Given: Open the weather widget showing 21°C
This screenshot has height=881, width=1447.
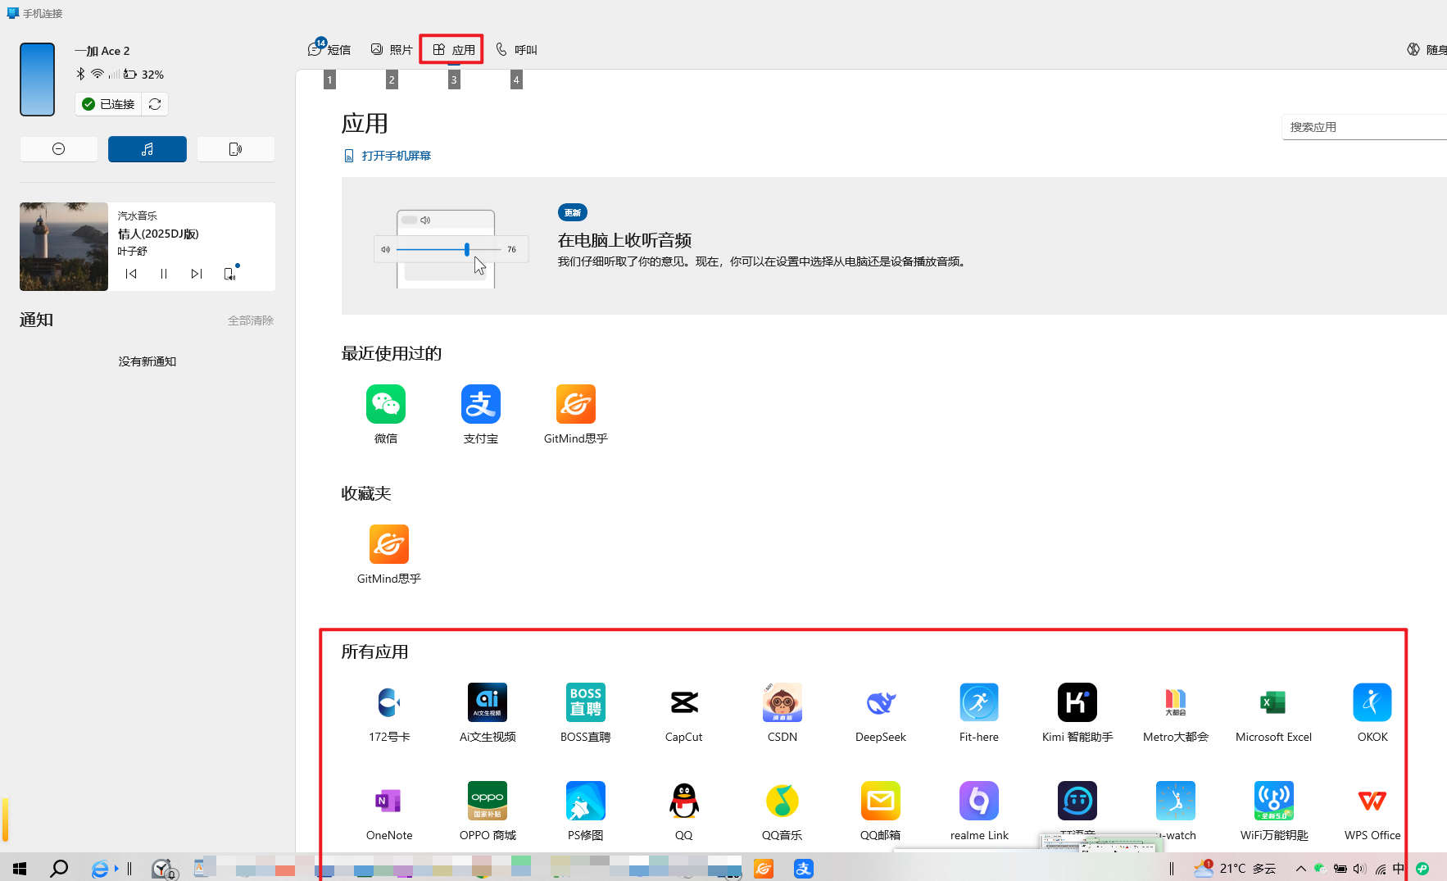Looking at the screenshot, I should pos(1235,868).
